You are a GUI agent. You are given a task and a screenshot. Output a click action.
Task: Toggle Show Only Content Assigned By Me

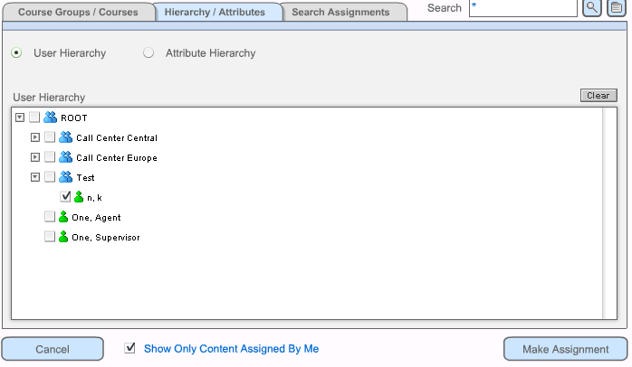(130, 348)
